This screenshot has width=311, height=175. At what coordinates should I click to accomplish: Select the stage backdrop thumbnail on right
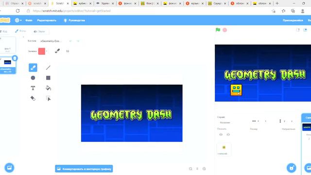click(x=307, y=127)
